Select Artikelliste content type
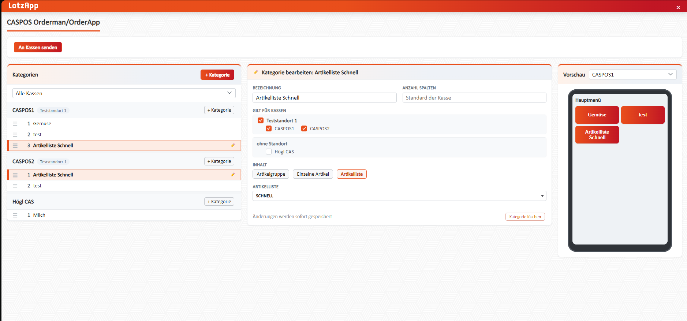 click(352, 174)
